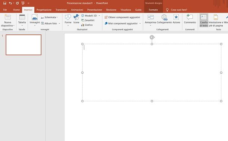
Task: Click the lightbulb Tell Me icon
Action: 167,10
